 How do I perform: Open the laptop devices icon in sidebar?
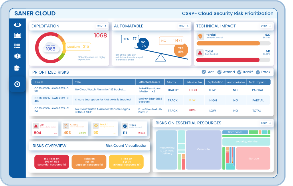[17, 35]
